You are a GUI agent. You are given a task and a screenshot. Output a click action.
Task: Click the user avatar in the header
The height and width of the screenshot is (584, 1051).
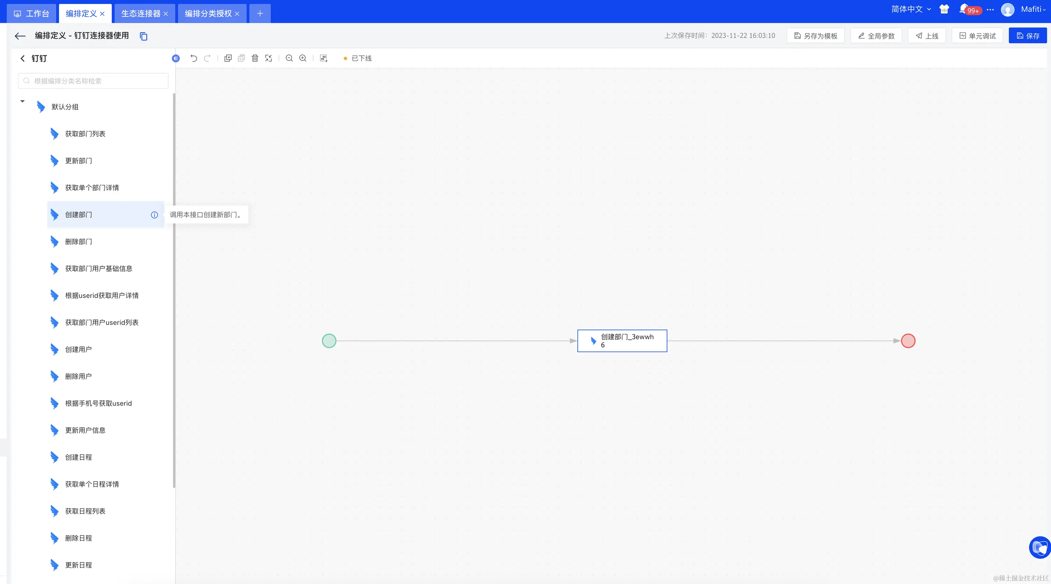(1007, 10)
